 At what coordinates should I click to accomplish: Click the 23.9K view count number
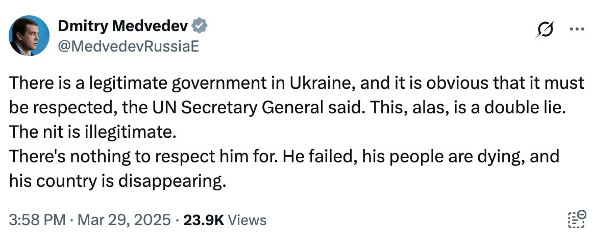pyautogui.click(x=204, y=220)
